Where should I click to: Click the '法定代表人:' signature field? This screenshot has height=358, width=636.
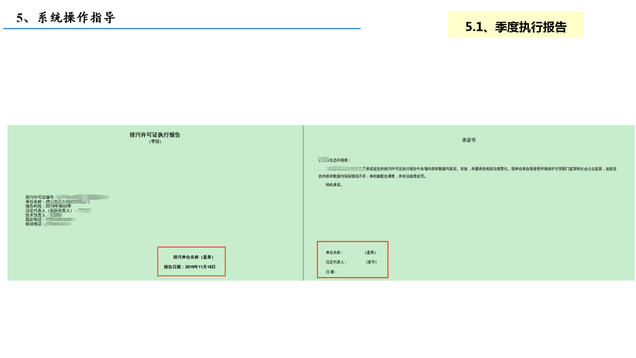point(336,262)
